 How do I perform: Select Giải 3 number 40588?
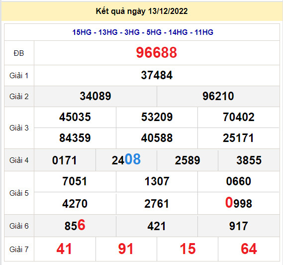pos(157,138)
